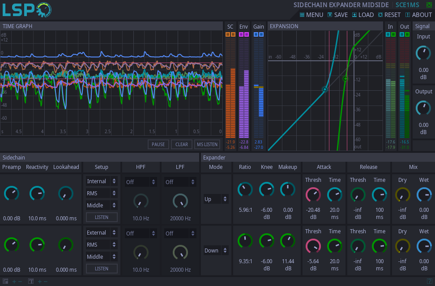Viewport: 435px width, 286px height.
Task: Click the green Reactivity knob showing 10.0 ms
Action: [x=37, y=245]
